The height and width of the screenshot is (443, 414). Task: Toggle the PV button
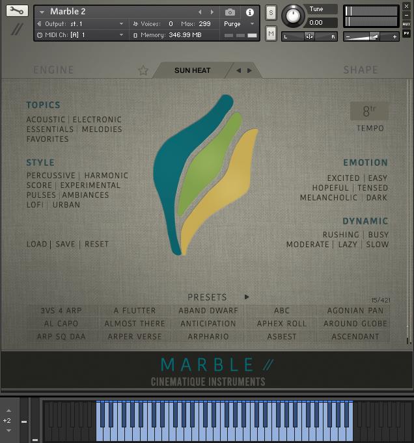click(406, 33)
